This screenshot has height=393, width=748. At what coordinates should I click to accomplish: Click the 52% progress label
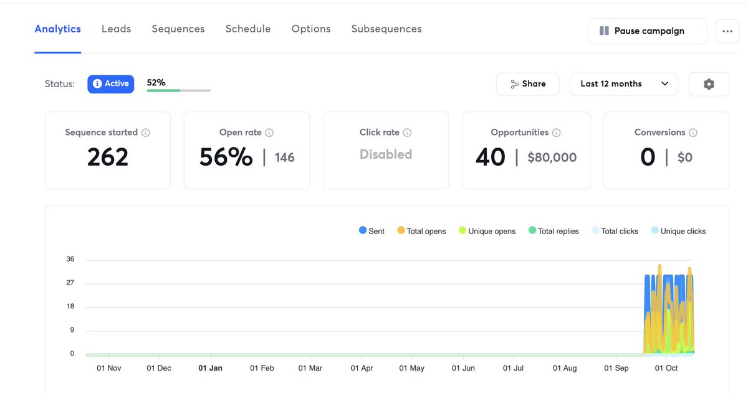[x=156, y=82]
